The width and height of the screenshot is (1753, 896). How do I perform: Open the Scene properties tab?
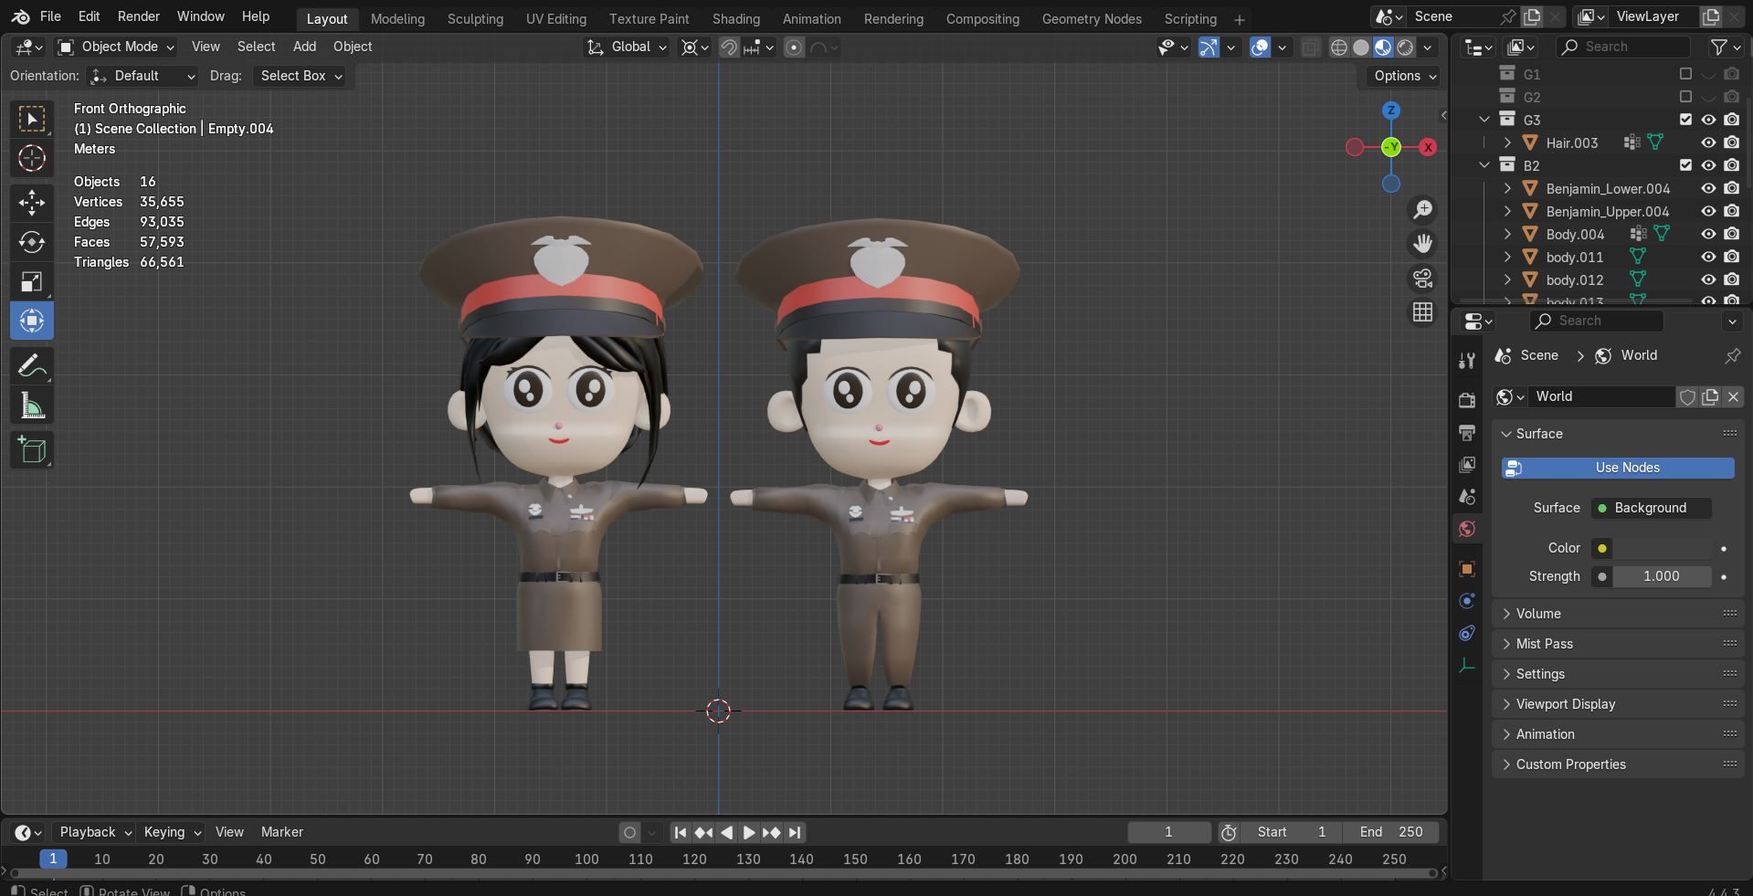[x=1467, y=497]
